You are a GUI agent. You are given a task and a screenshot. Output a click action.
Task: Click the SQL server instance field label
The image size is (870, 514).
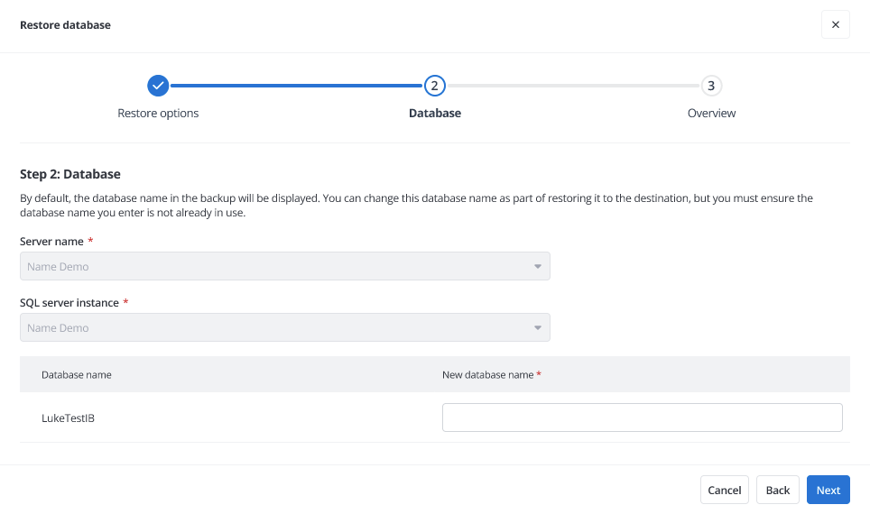(x=69, y=303)
